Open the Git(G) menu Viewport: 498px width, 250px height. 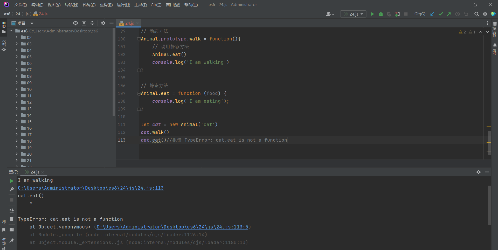pyautogui.click(x=156, y=5)
